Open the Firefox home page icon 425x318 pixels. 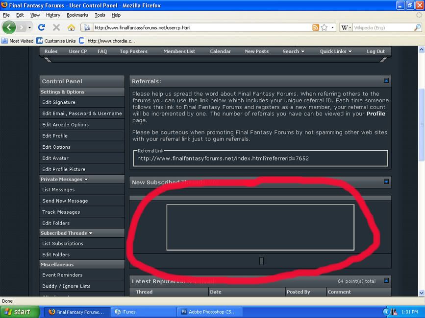point(71,27)
